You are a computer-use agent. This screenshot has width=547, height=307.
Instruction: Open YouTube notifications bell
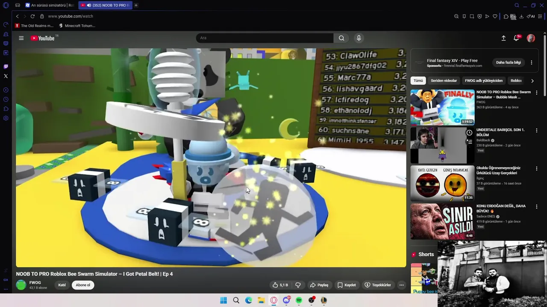click(x=516, y=38)
